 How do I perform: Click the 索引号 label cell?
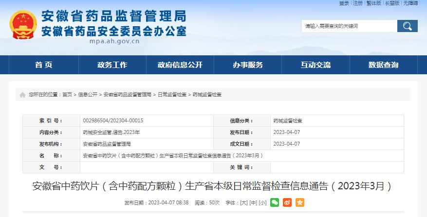tap(51, 120)
